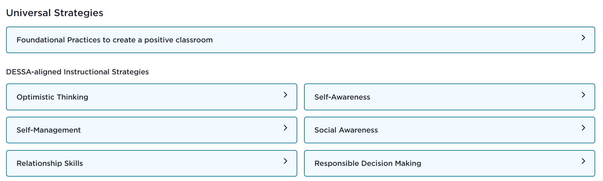
Task: Click the DESSA-aligned Instructional Strategies subheading
Action: pyautogui.click(x=77, y=72)
